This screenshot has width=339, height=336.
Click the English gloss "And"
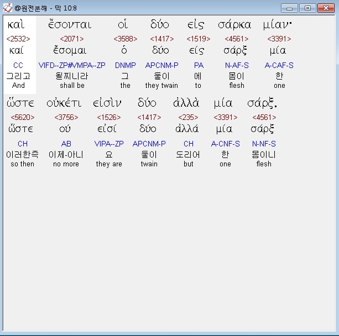coord(18,85)
